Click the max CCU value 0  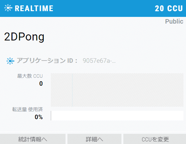41,83
